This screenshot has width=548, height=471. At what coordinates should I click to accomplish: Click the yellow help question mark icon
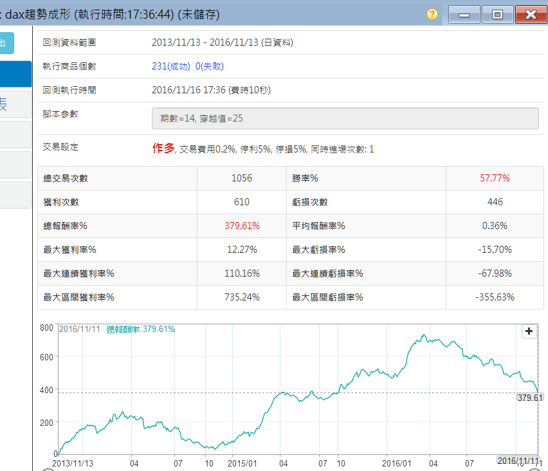pos(432,14)
